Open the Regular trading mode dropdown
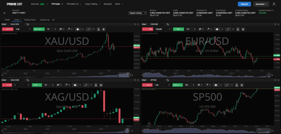Viewport: 281px width, 134px height. (137, 13)
